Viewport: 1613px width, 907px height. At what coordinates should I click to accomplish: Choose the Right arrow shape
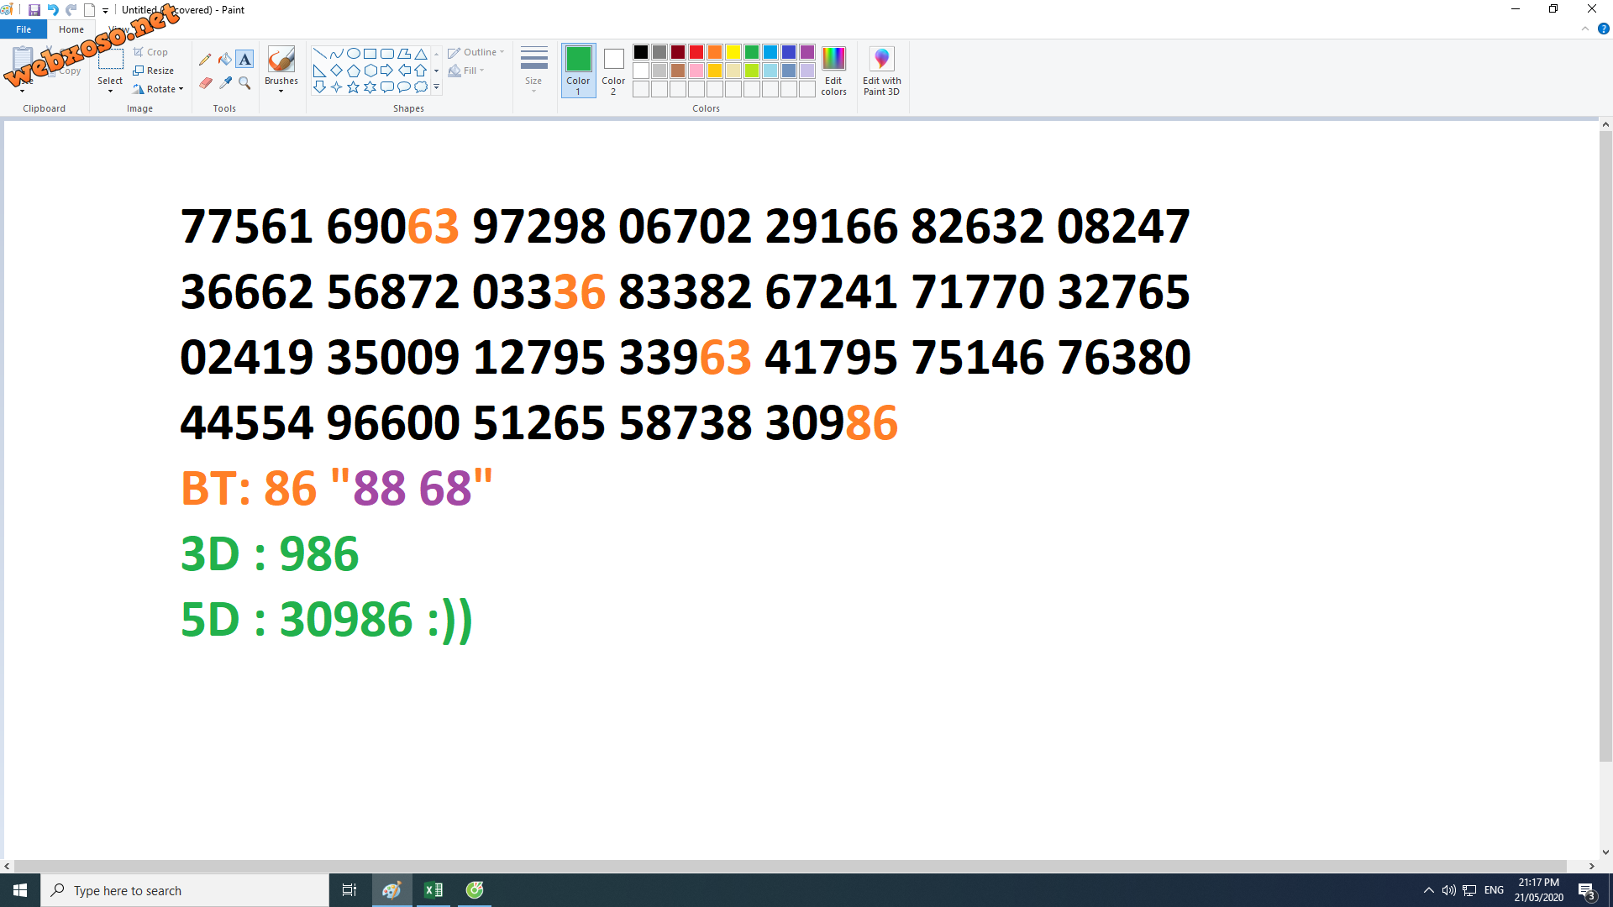coord(386,71)
